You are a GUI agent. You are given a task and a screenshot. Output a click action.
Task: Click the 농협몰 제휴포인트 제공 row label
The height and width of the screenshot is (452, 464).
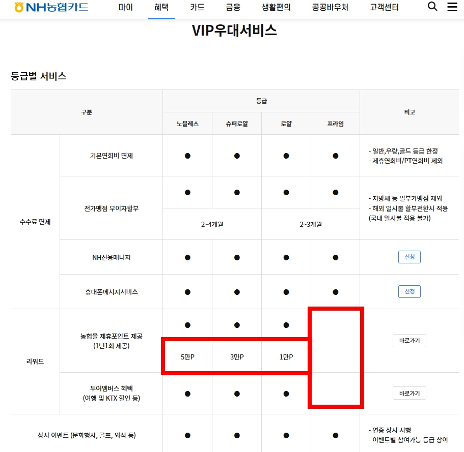(x=111, y=341)
